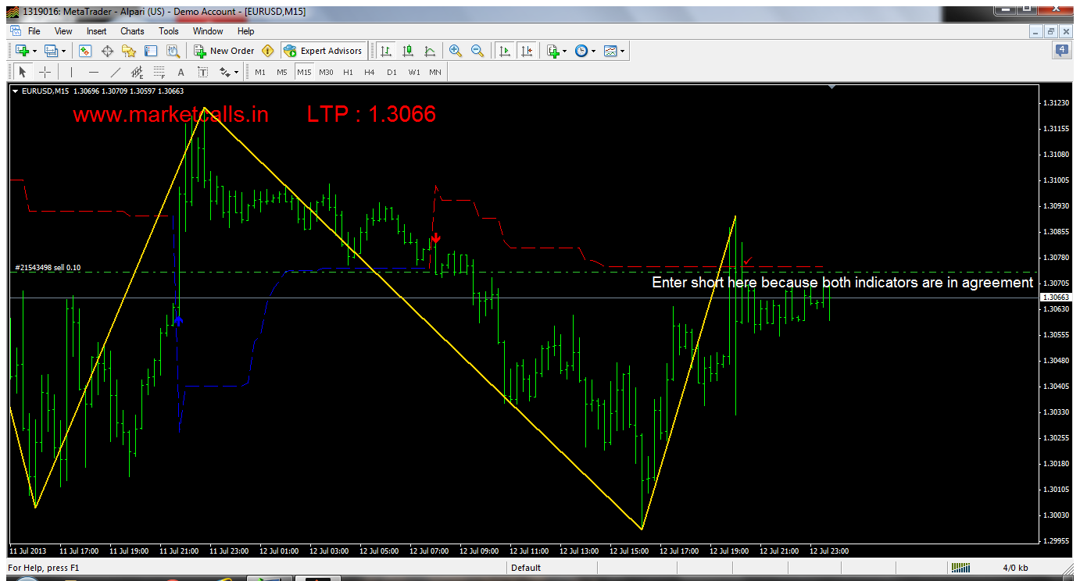Open the Market Watch window icon
Viewport: 1080px width, 581px height.
tap(85, 51)
